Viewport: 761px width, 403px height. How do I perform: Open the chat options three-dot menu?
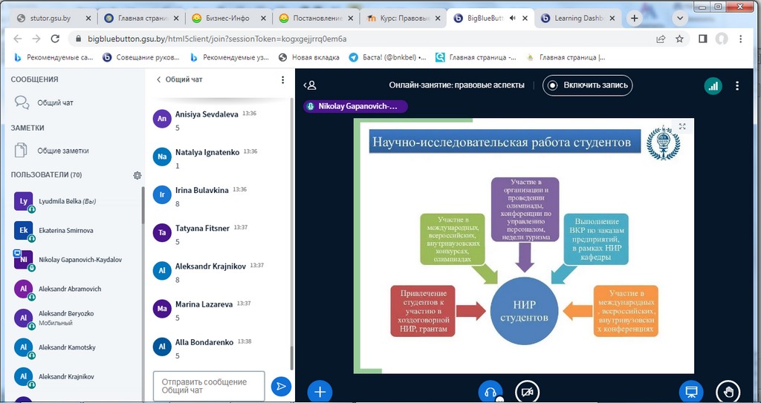(x=282, y=79)
